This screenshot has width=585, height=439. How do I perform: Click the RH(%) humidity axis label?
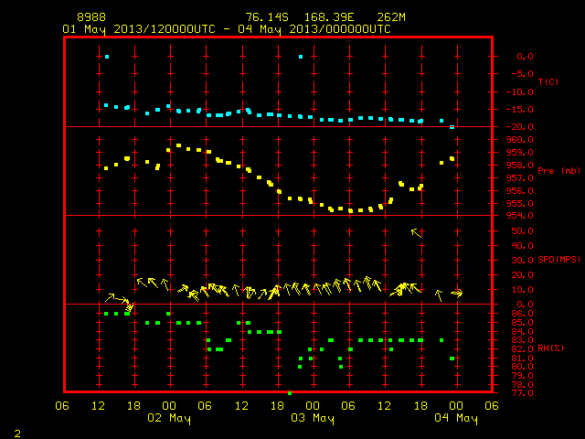(550, 348)
